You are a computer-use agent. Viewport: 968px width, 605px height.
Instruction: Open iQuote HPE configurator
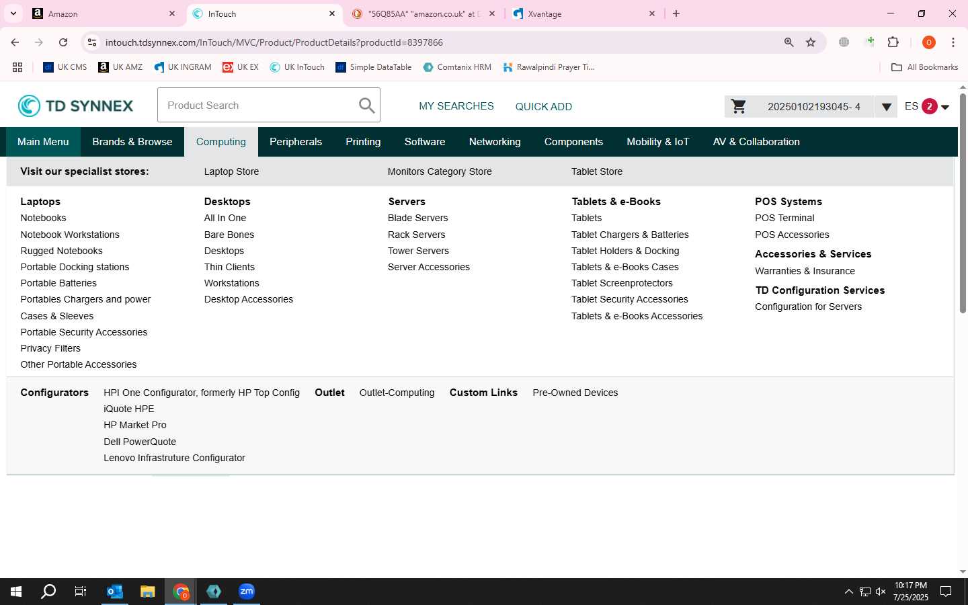pos(129,409)
